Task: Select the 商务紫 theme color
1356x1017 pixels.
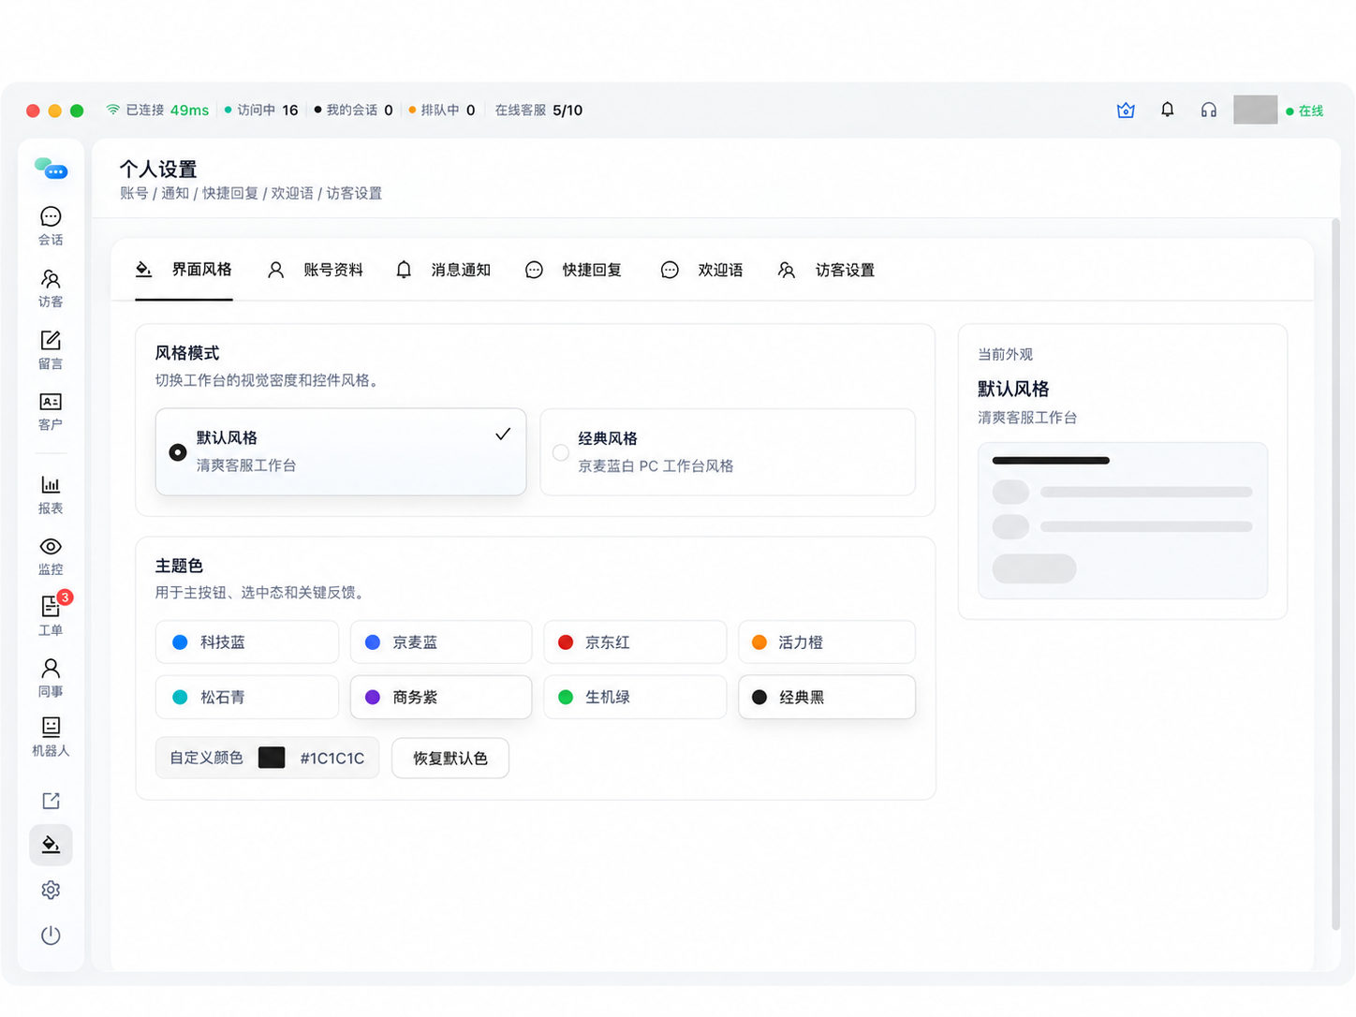Action: [x=441, y=697]
